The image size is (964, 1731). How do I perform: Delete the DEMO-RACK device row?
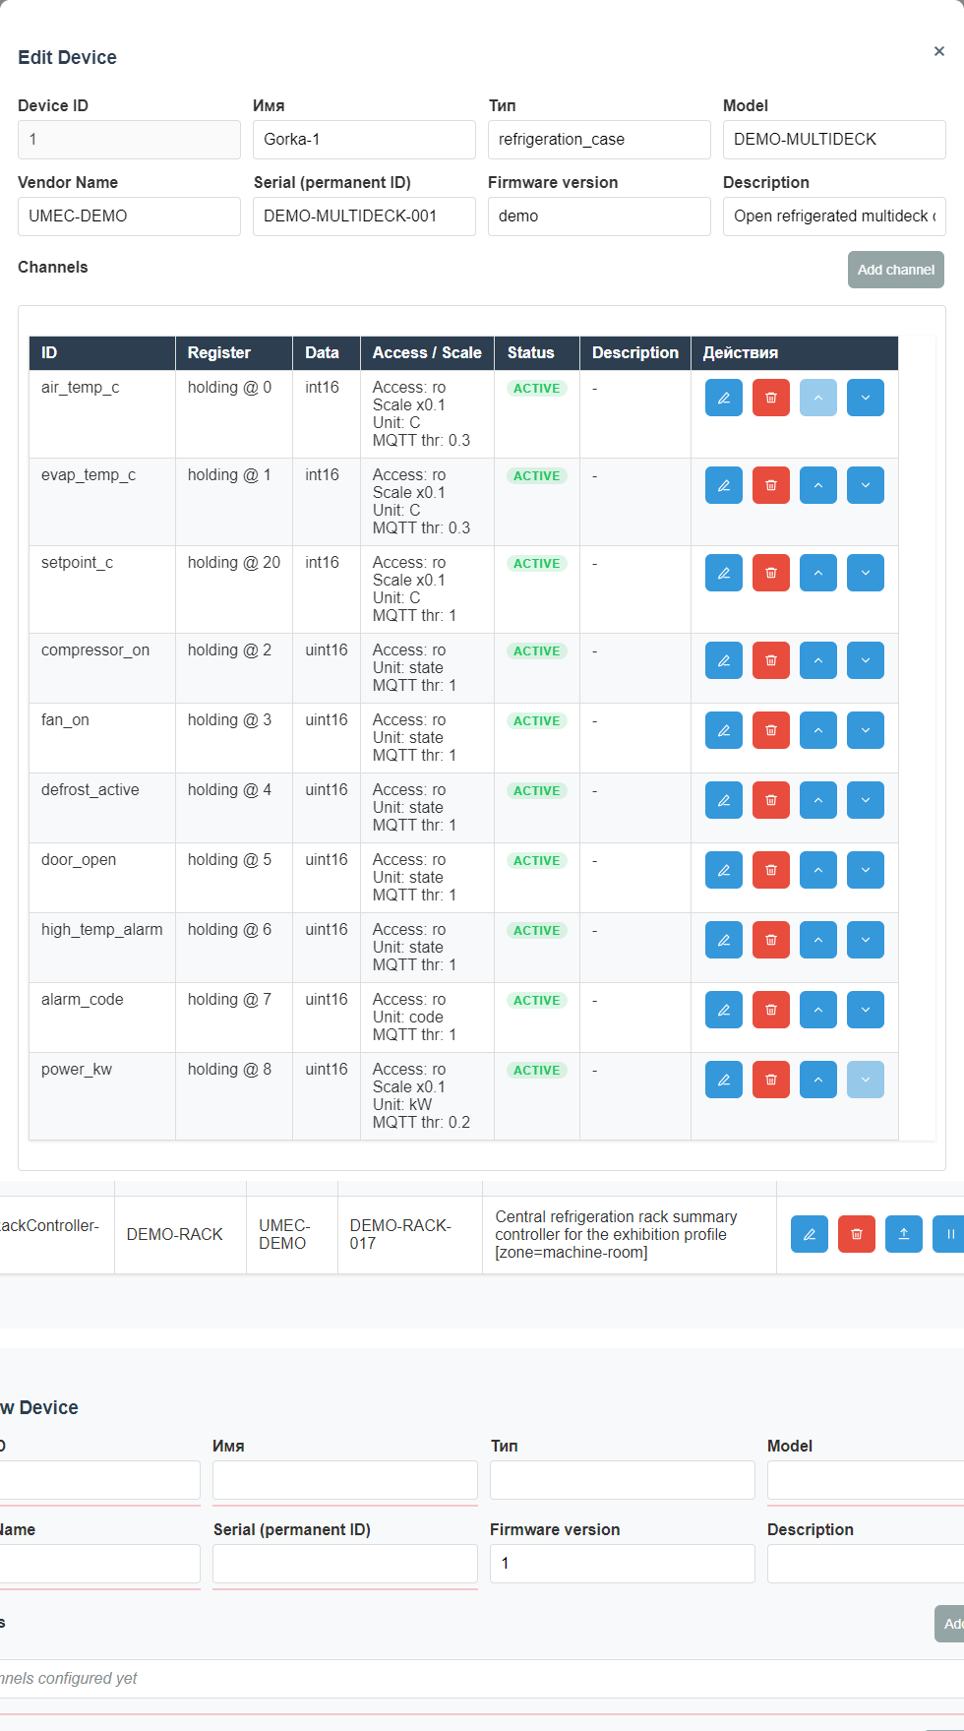pyautogui.click(x=856, y=1234)
